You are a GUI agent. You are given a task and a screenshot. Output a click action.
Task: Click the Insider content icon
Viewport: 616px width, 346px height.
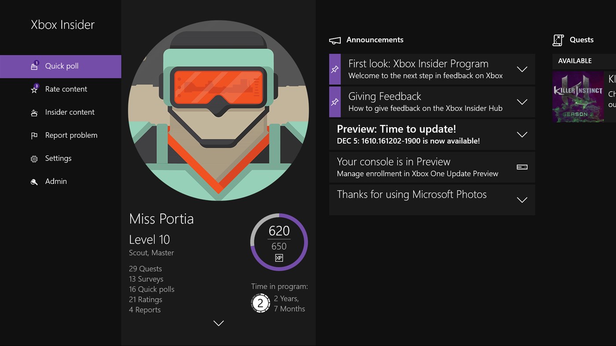pyautogui.click(x=35, y=112)
